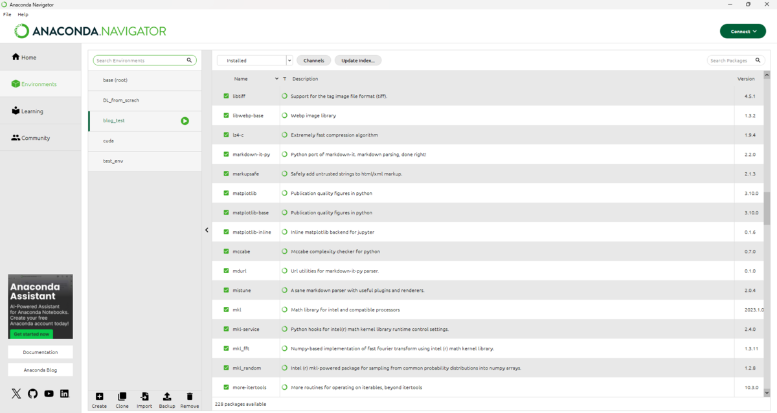Viewport: 777px width, 413px height.
Task: Uncheck the libtiff package checkbox
Action: point(226,96)
